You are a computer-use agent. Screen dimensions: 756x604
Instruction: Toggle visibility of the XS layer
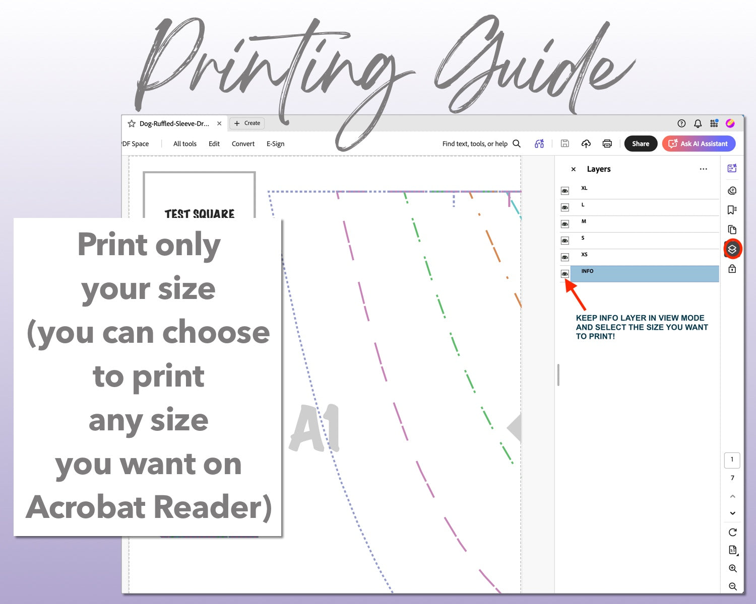[x=565, y=257]
